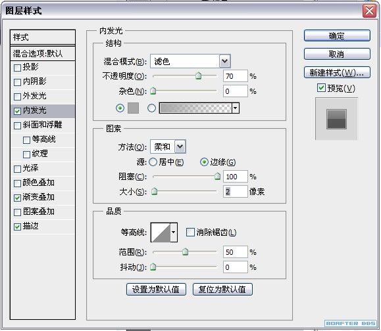Screen dimensions: 381x331
Task: Enable the 消除锯齿 anti-alias checkbox
Action: click(x=190, y=232)
